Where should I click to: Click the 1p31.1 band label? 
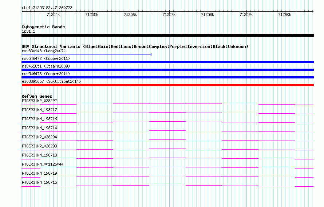pyautogui.click(x=28, y=31)
